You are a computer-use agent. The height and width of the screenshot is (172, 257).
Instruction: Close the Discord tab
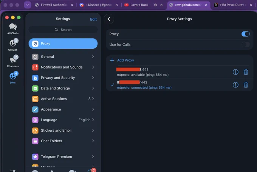click(116, 5)
